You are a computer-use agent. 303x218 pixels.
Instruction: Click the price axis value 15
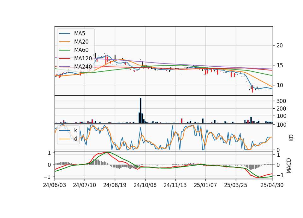click(280, 66)
